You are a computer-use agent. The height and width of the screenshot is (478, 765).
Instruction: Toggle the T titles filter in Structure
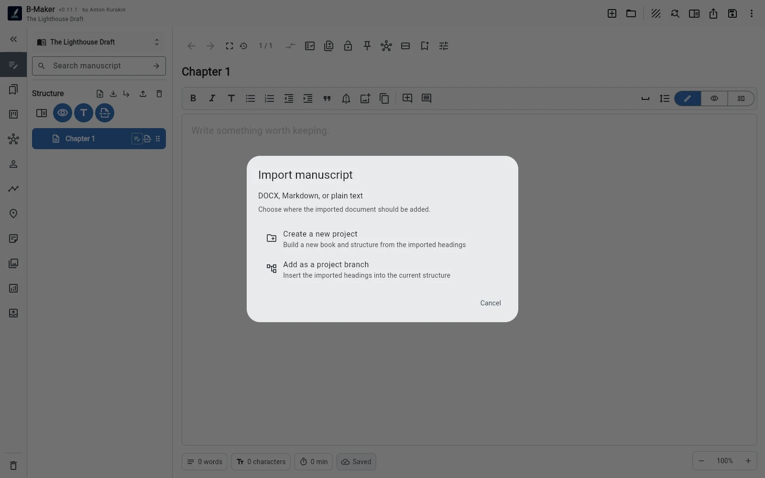pos(84,113)
